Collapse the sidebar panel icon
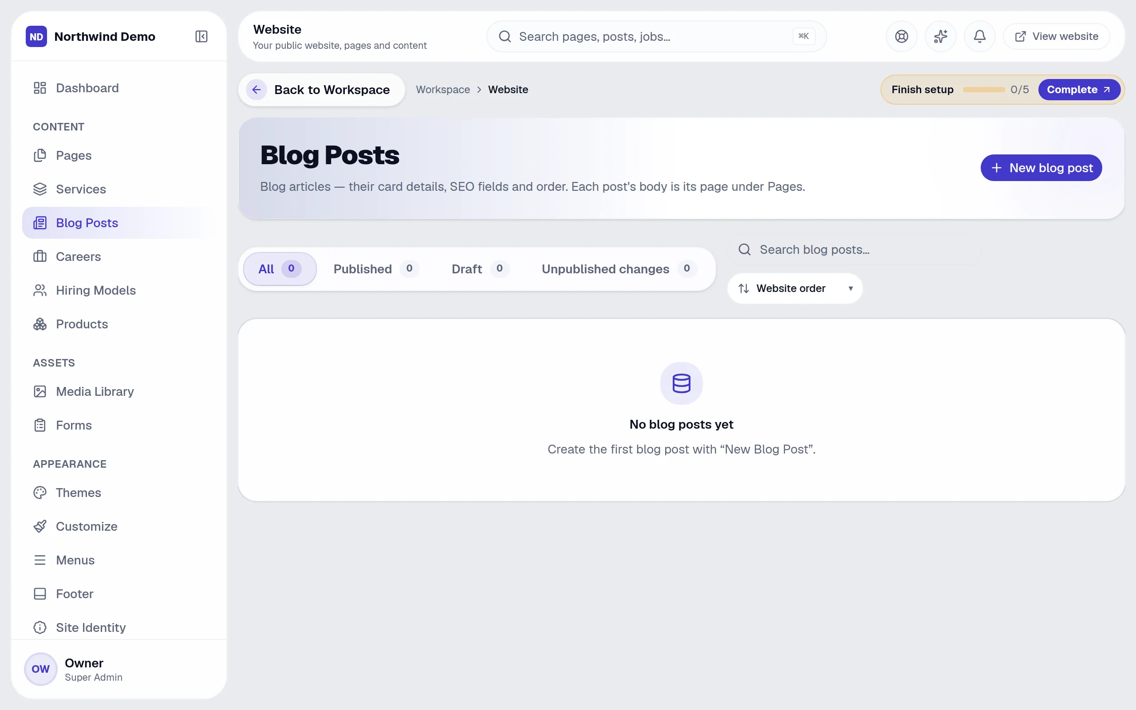 click(x=201, y=37)
